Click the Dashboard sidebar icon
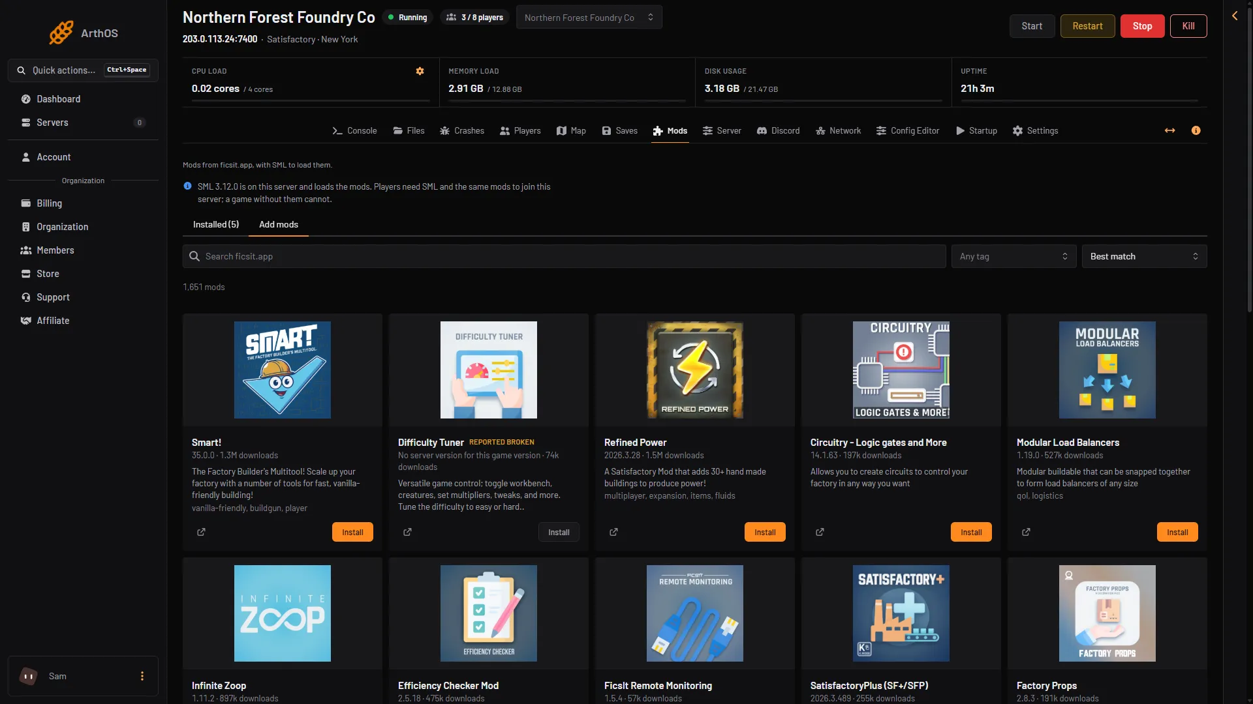Image resolution: width=1253 pixels, height=704 pixels. tap(26, 99)
